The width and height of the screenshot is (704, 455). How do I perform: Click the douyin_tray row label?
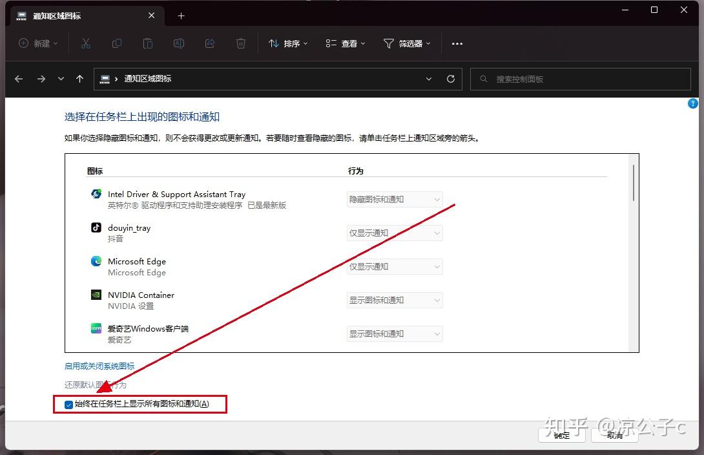[129, 228]
